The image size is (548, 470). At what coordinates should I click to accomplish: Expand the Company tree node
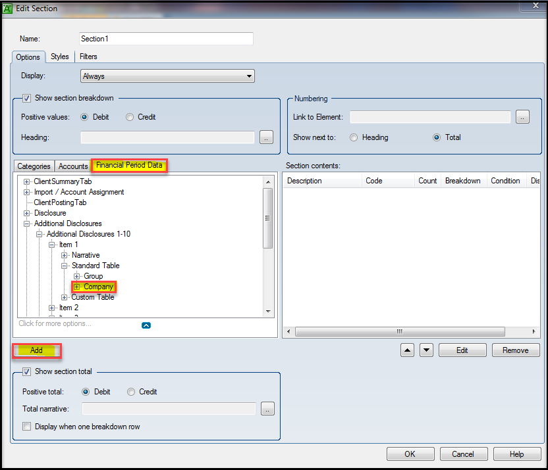(x=77, y=287)
